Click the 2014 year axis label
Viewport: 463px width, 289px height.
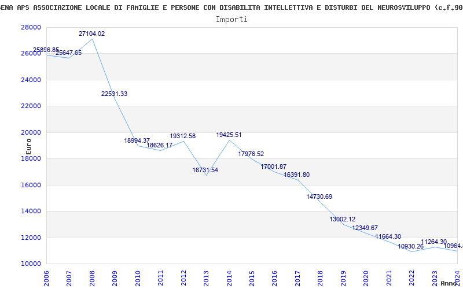pyautogui.click(x=229, y=279)
